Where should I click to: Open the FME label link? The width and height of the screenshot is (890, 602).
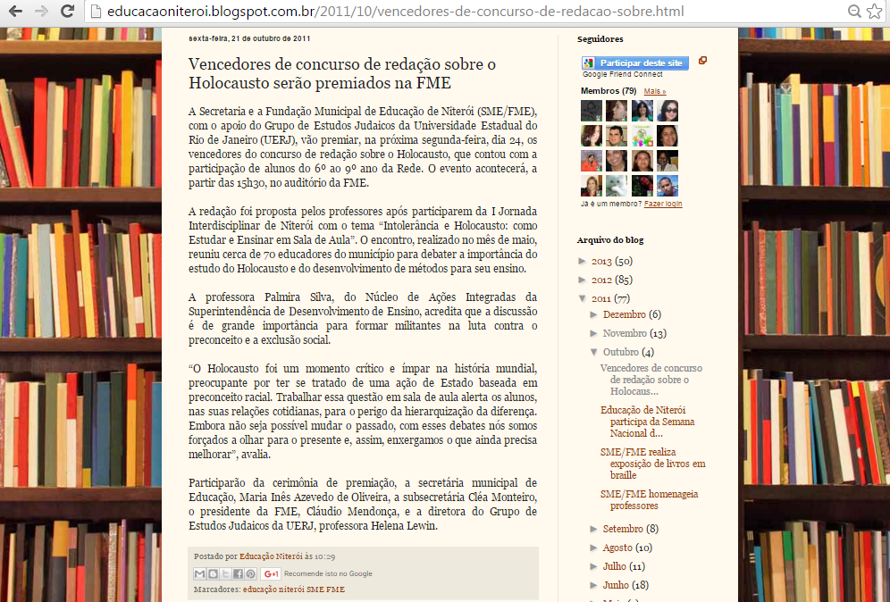335,589
